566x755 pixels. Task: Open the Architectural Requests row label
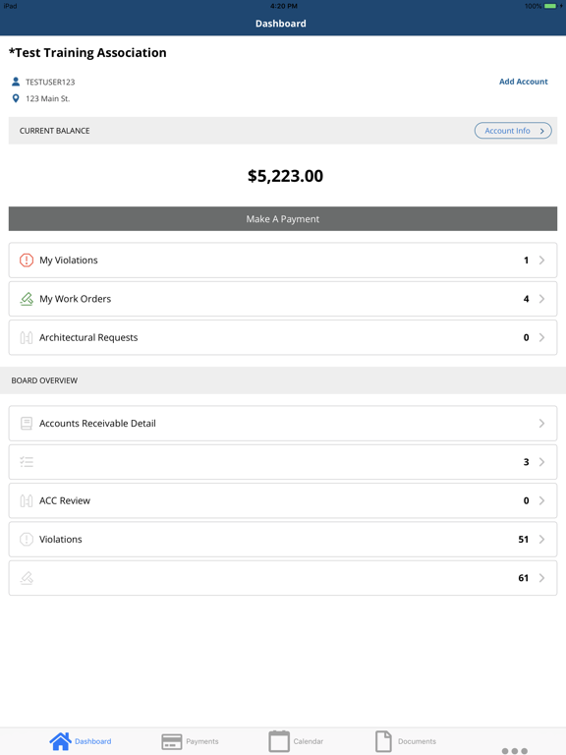(88, 337)
